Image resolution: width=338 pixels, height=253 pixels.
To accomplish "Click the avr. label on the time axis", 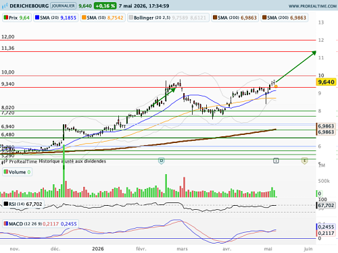I will [226, 249].
